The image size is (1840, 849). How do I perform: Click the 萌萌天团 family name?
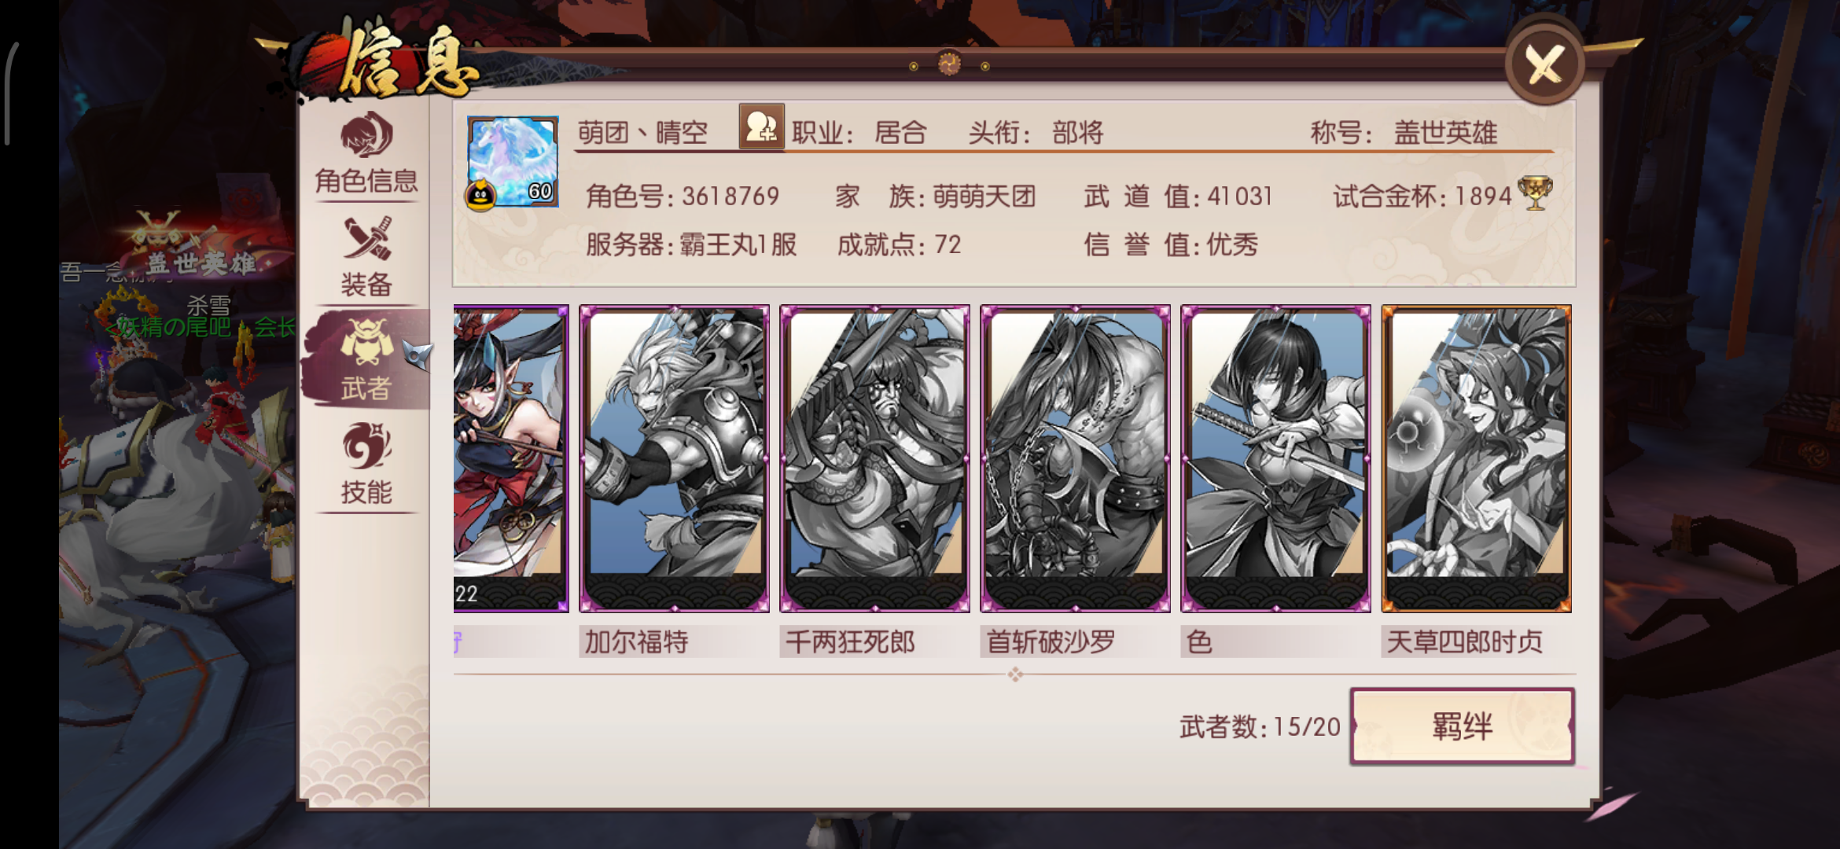tap(984, 197)
